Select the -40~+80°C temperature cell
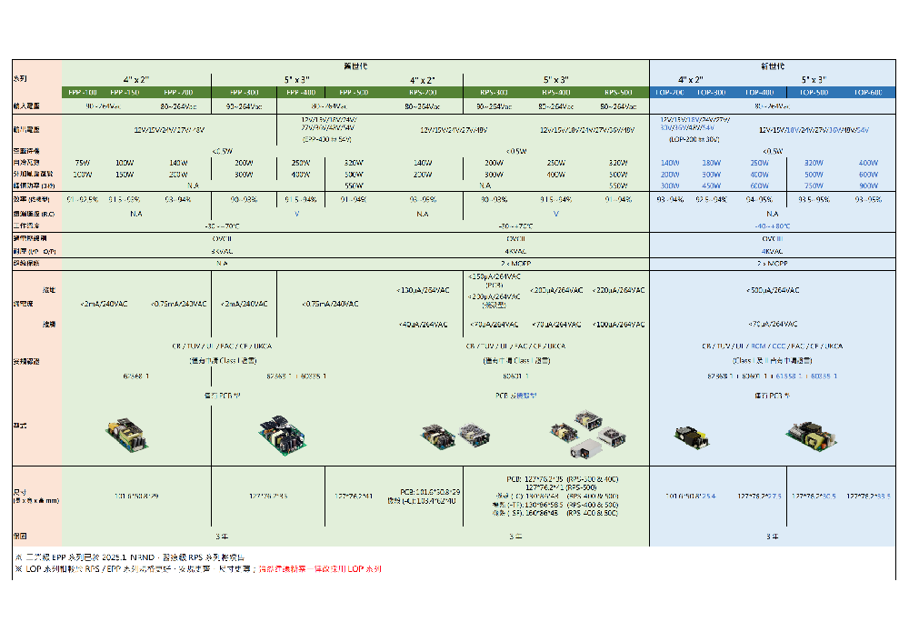 point(772,226)
